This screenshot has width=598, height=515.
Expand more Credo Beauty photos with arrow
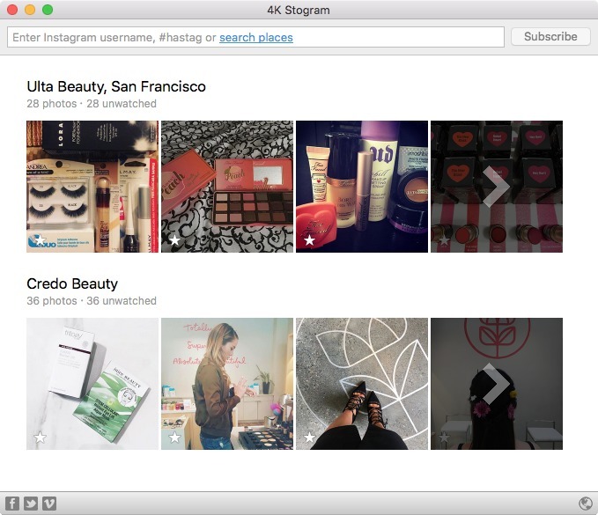(x=496, y=384)
